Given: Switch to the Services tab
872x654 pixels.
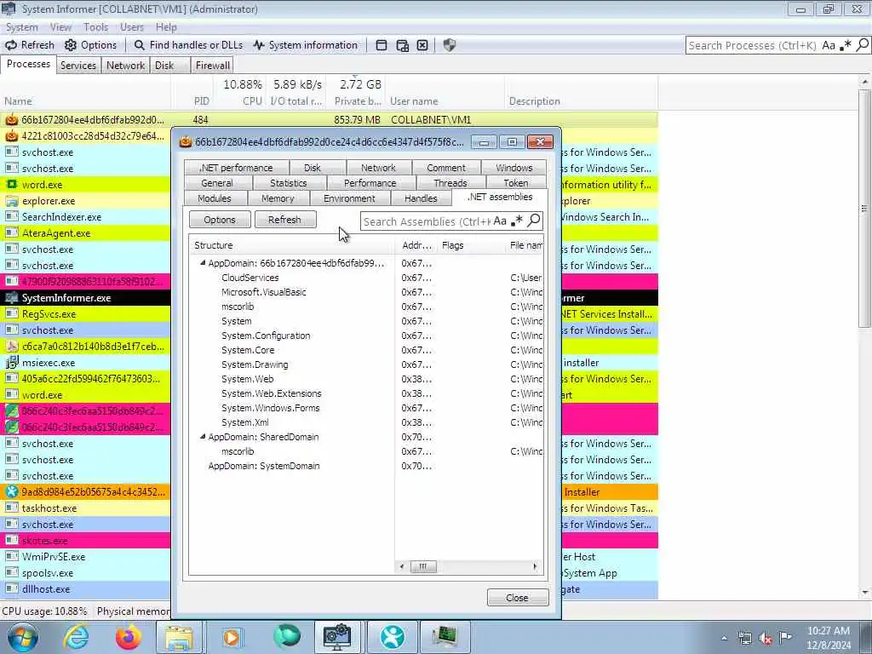Looking at the screenshot, I should point(77,65).
